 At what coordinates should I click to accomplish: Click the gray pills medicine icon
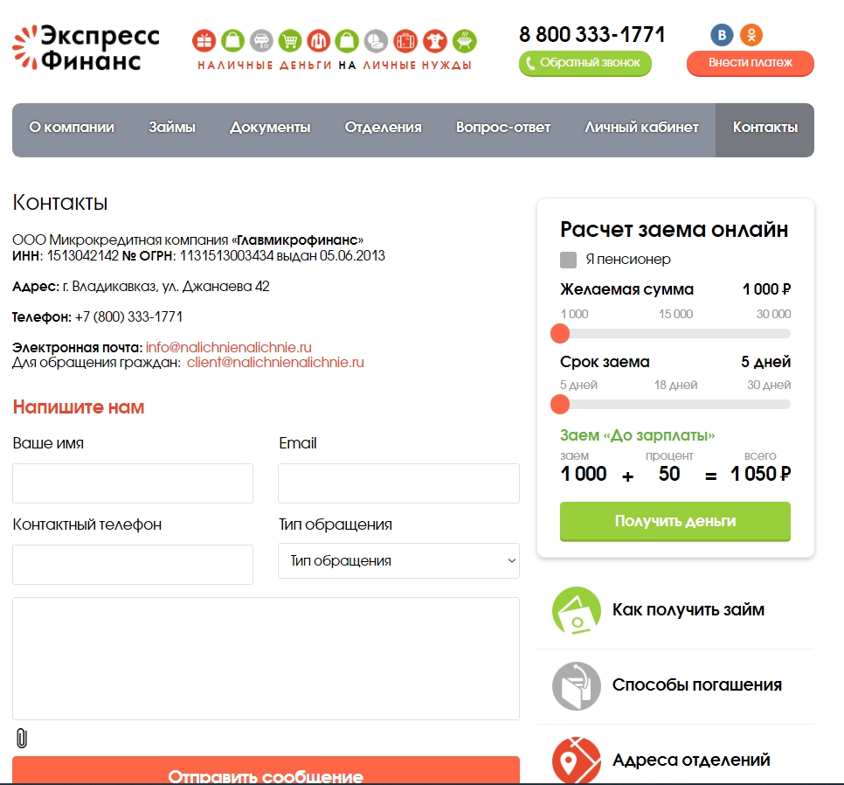pos(377,41)
